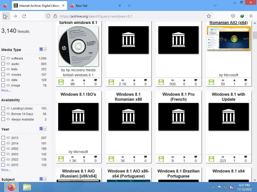
Task: Open Windows 8.1 Brazilian Portuguese title link
Action: [x=178, y=173]
